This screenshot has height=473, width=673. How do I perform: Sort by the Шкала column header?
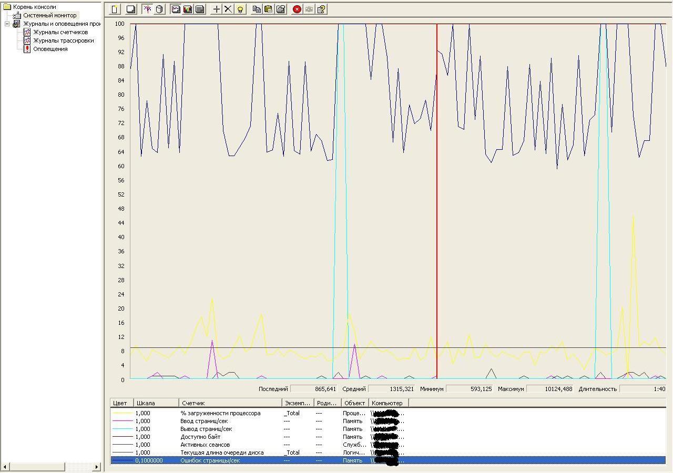point(156,403)
